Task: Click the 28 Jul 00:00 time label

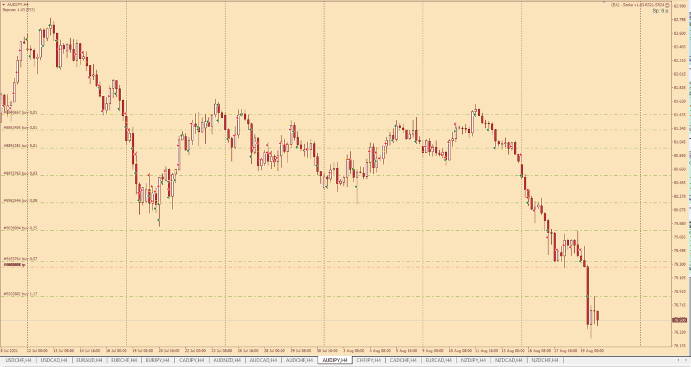Action: (275, 351)
